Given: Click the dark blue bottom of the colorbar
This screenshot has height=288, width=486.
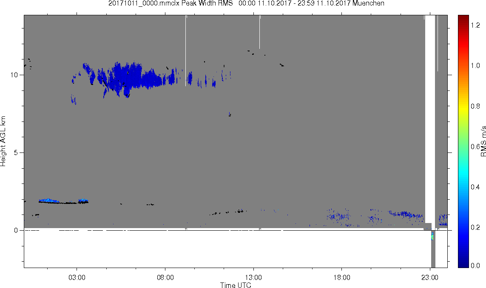Looking at the screenshot, I should tap(463, 260).
